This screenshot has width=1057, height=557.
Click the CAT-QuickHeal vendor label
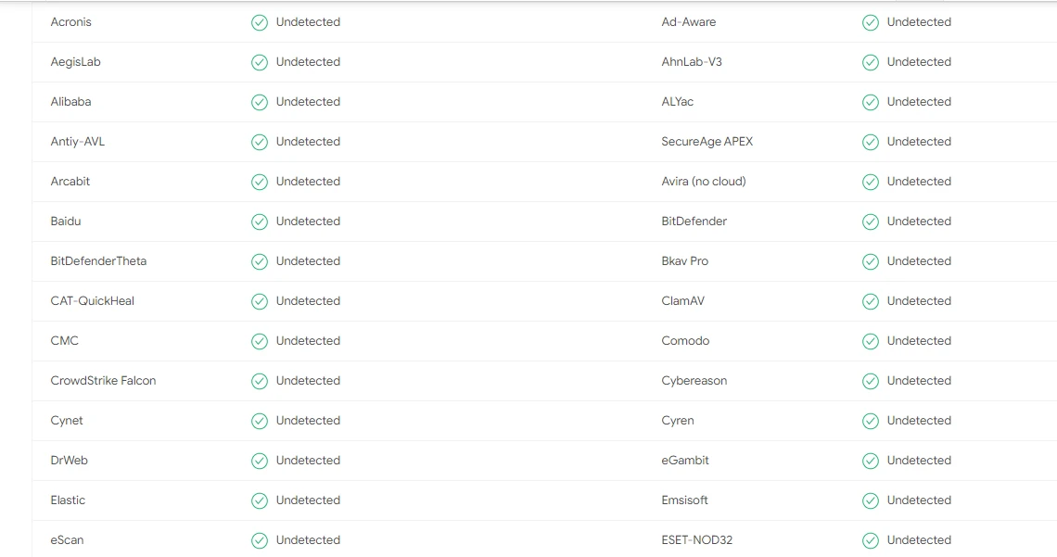click(x=93, y=301)
